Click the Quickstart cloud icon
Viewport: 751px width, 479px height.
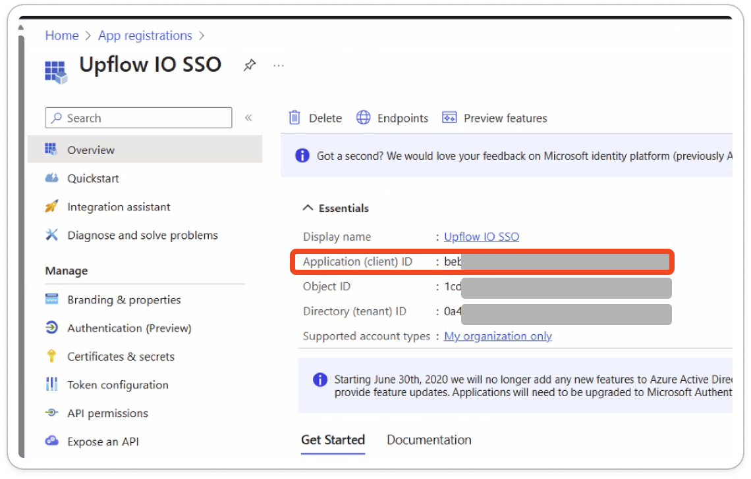51,178
